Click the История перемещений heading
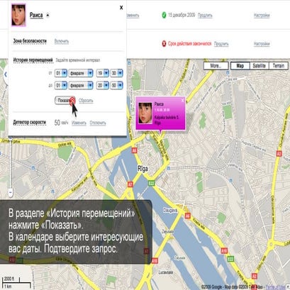This screenshot has height=290, width=290. 33,60
